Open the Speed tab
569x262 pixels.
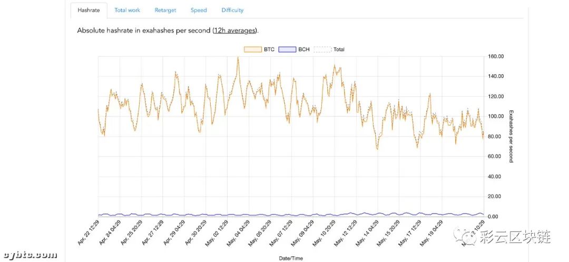tap(199, 10)
